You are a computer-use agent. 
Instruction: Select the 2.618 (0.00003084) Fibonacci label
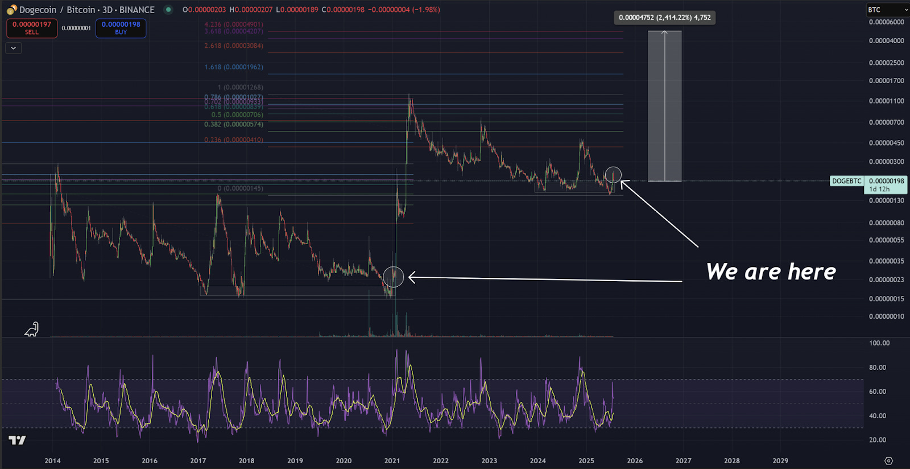pos(234,46)
